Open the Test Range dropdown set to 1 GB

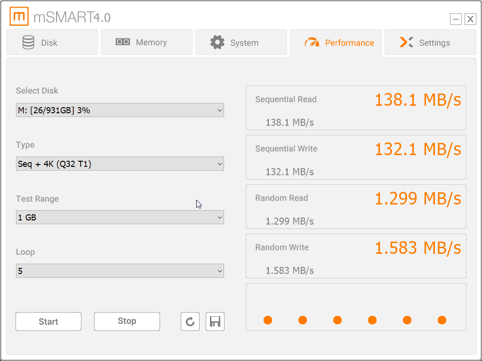120,217
